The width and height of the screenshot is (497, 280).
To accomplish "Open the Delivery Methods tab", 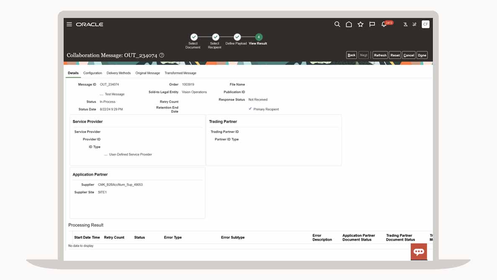I will pyautogui.click(x=118, y=73).
